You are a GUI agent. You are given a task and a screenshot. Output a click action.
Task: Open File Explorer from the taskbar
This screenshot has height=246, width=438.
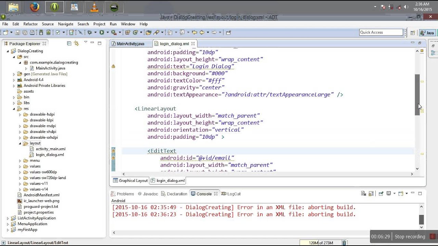pyautogui.click(x=14, y=7)
